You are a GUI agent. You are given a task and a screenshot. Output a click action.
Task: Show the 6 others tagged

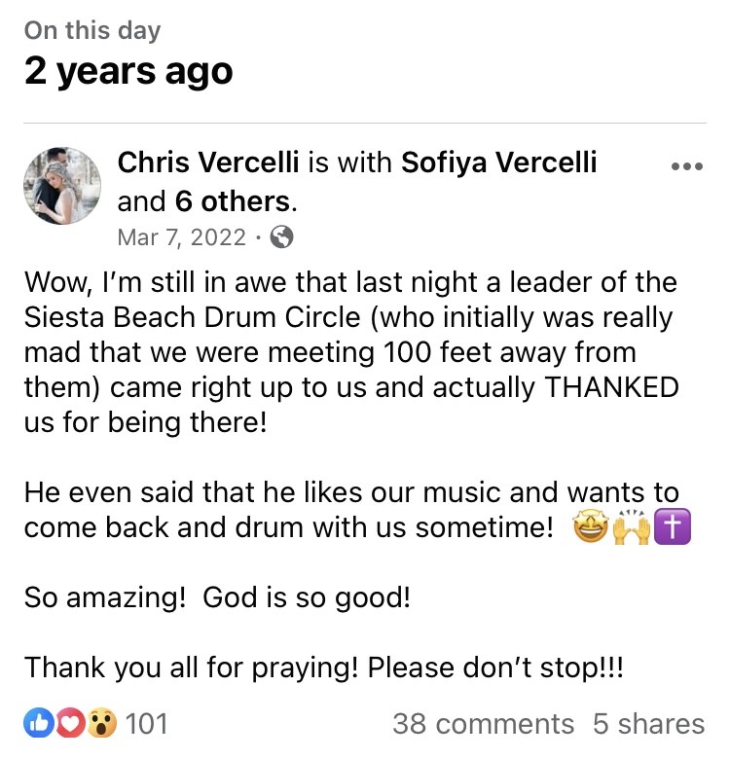pyautogui.click(x=233, y=201)
